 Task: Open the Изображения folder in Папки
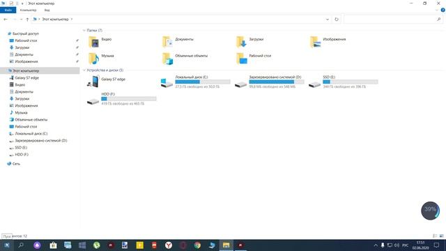pos(328,42)
